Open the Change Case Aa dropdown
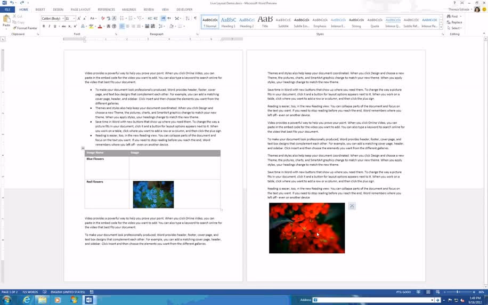 point(93,18)
